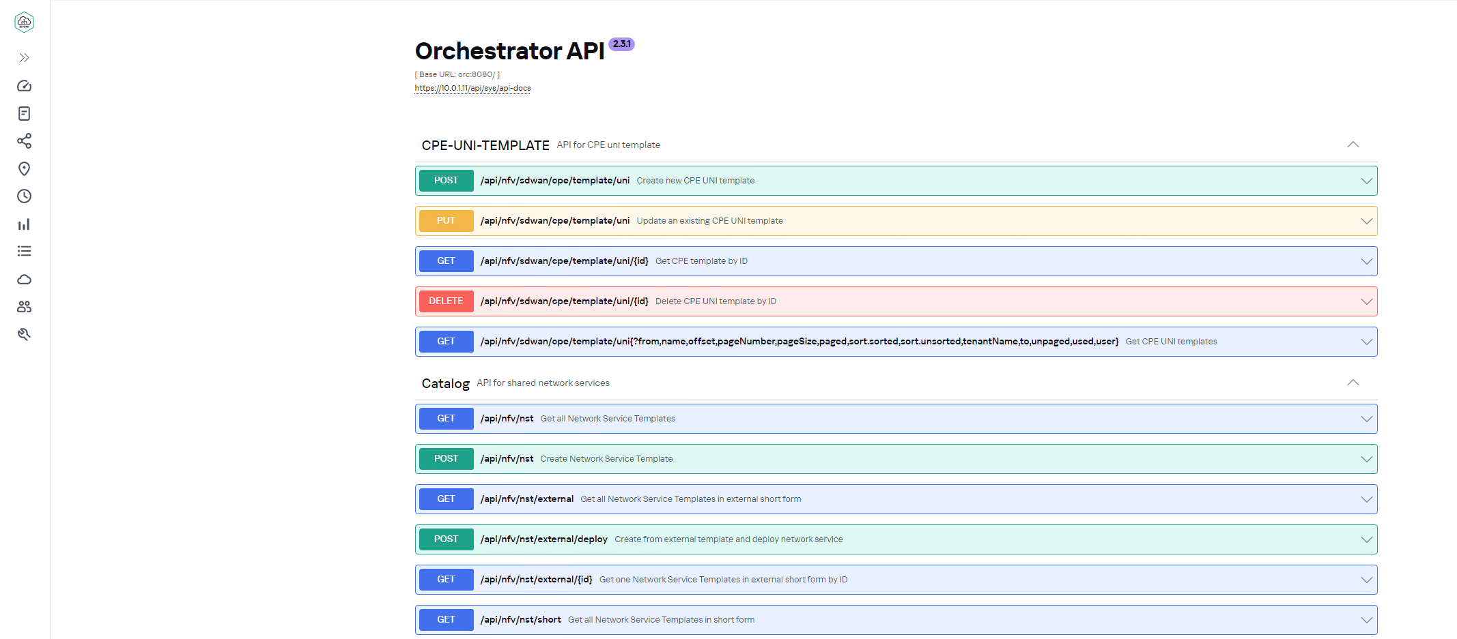Image resolution: width=1457 pixels, height=639 pixels.
Task: Click the cloud icon in sidebar
Action: click(x=25, y=280)
